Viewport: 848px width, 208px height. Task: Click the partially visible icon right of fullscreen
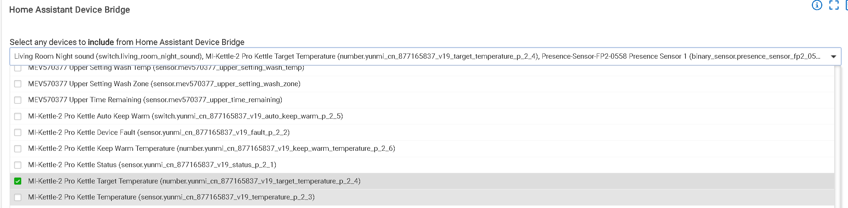(x=847, y=5)
